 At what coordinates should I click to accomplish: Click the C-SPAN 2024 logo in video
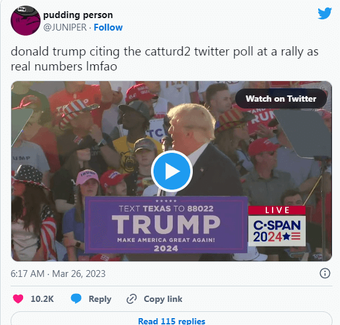277,231
